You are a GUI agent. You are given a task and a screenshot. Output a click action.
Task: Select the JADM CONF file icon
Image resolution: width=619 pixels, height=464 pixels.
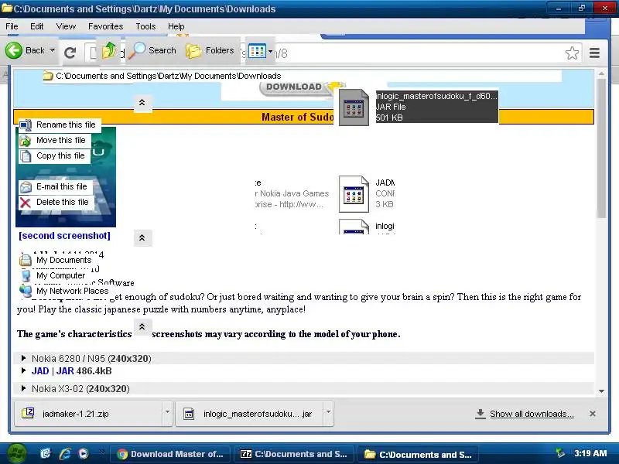(354, 194)
